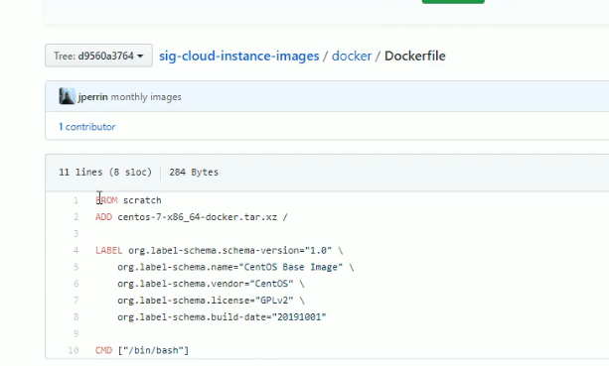Click the green button at top

pyautogui.click(x=453, y=2)
